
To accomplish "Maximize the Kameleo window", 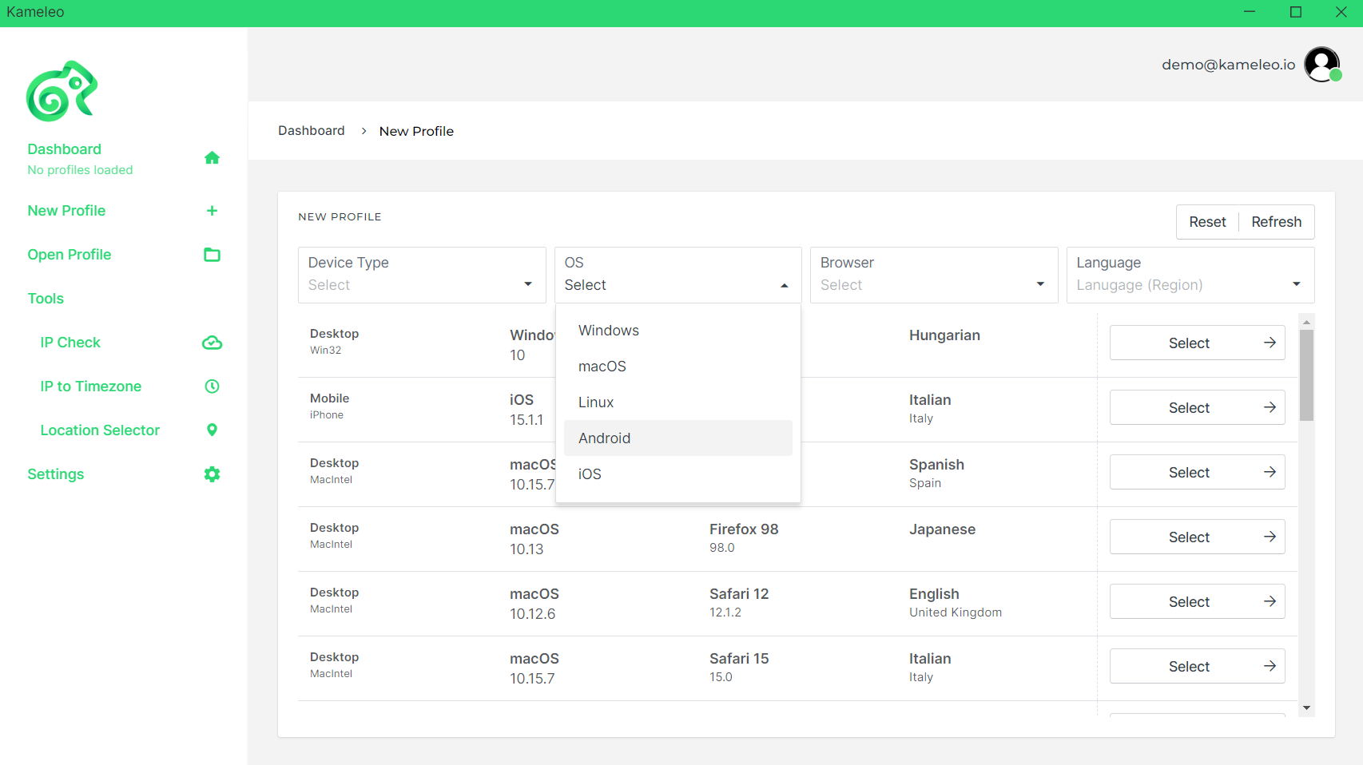I will tap(1296, 12).
